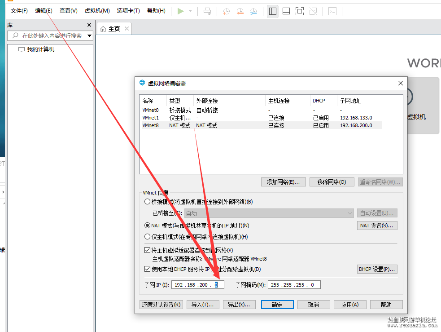Open the 编辑(E) menu

44,11
